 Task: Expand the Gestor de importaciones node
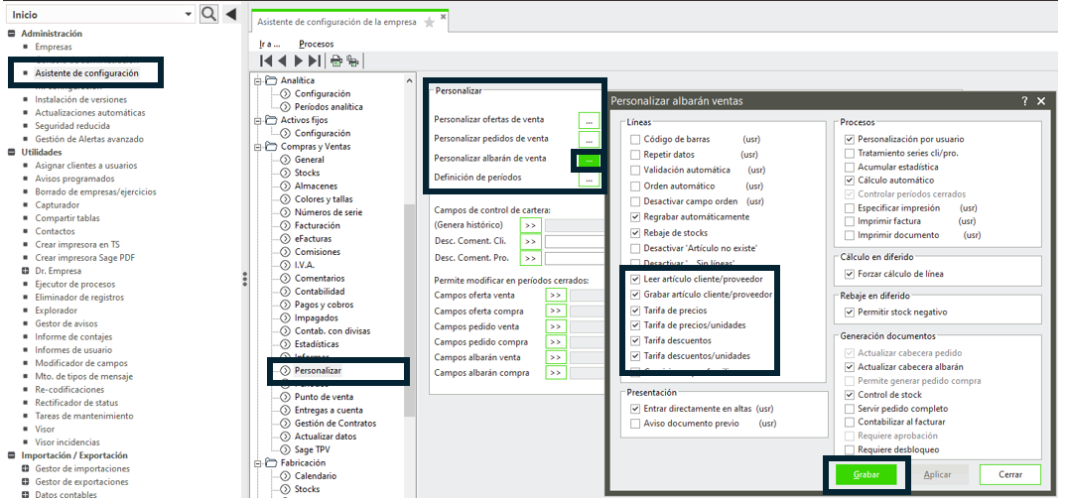[26, 468]
